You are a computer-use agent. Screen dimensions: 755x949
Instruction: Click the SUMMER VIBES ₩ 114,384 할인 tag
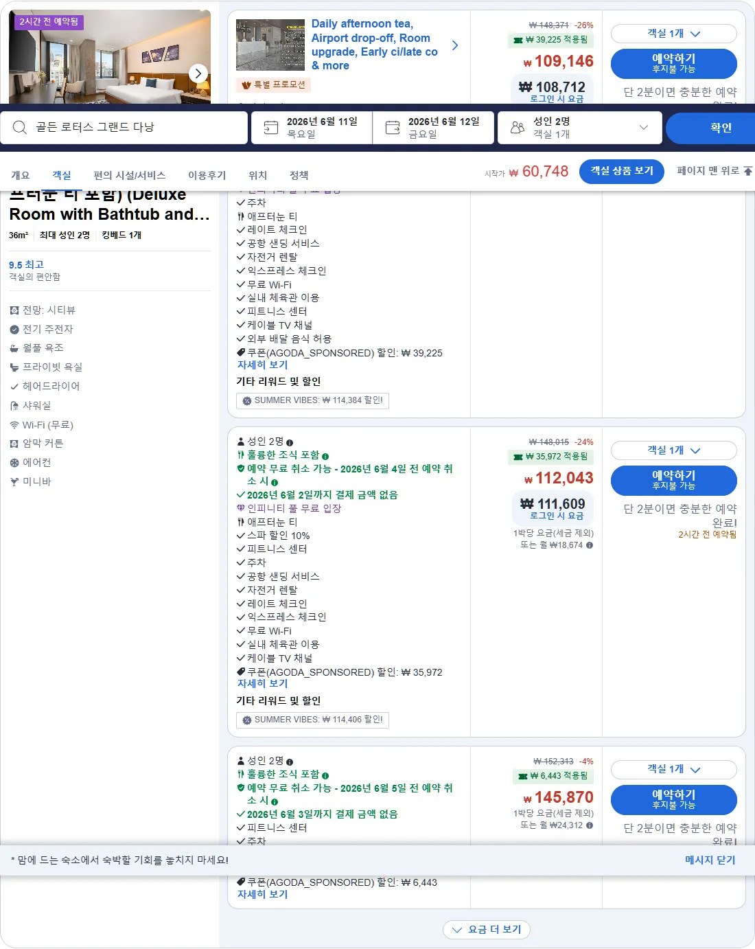coord(313,400)
